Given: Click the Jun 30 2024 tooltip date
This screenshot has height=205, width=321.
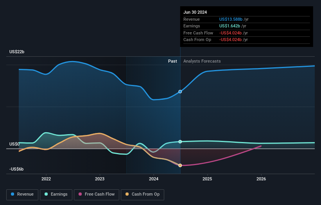Looking at the screenshot, I should coord(195,12).
